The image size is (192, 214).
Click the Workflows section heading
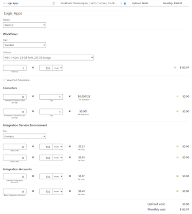click(x=10, y=34)
